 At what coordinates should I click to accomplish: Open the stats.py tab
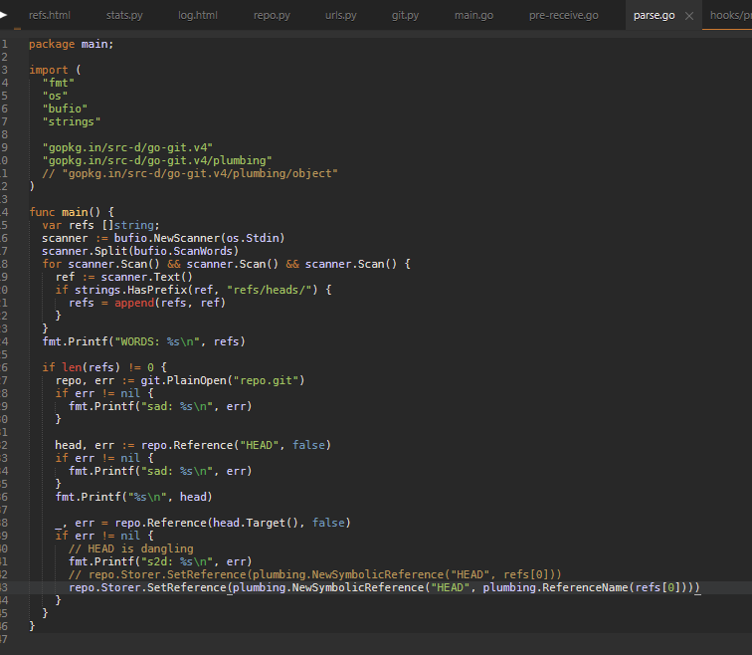[x=123, y=16]
